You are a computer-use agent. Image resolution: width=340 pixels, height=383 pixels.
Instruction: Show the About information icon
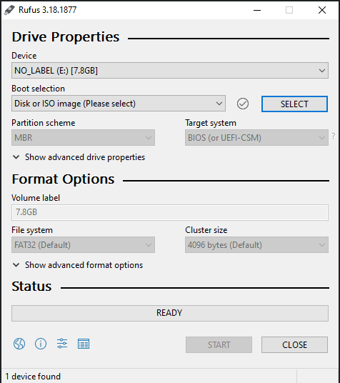(x=41, y=344)
